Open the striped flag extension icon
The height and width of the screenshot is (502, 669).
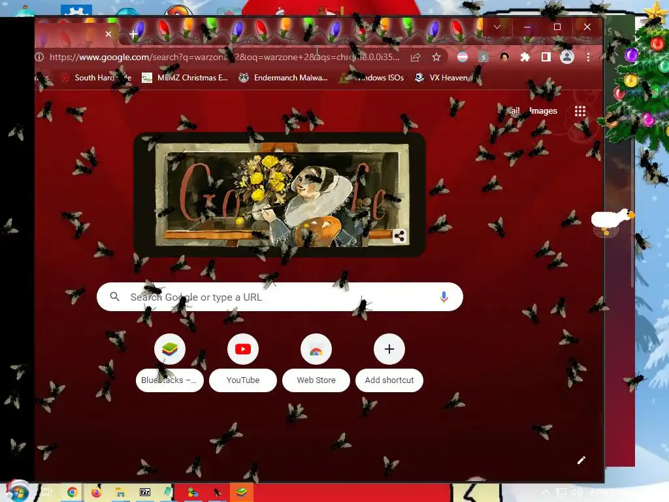[x=463, y=58]
